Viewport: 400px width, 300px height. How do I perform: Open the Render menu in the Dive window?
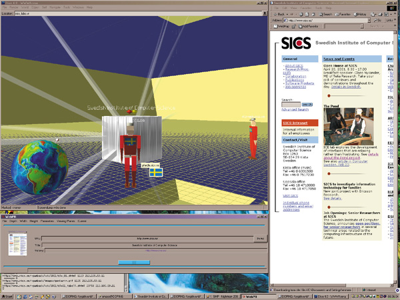[x=13, y=7]
